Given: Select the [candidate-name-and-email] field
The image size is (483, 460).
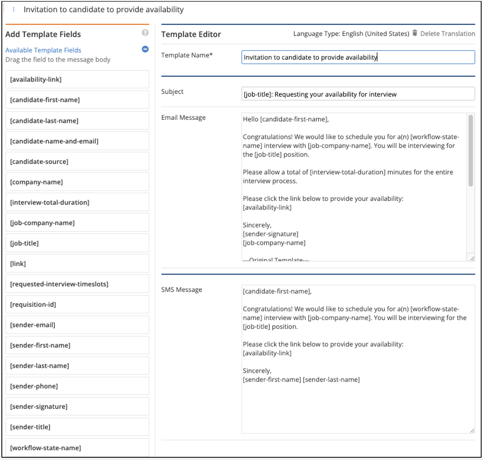Looking at the screenshot, I should 77,141.
